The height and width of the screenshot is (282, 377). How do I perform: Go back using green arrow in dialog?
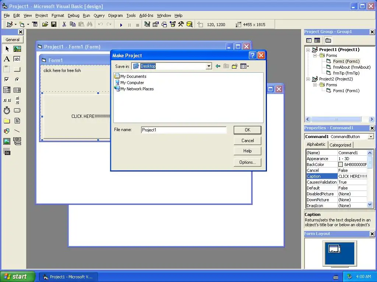(218, 66)
